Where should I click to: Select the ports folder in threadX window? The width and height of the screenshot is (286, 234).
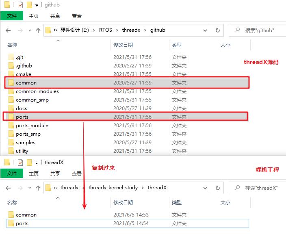(128, 223)
